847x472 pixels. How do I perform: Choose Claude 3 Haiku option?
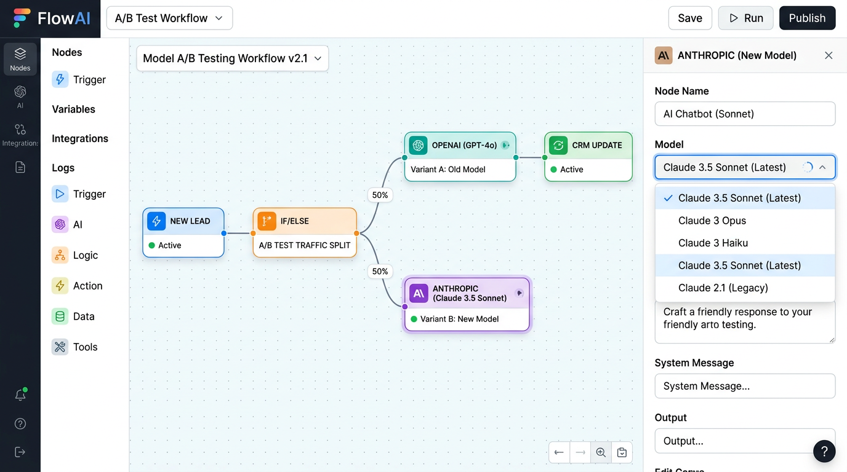[x=745, y=243]
